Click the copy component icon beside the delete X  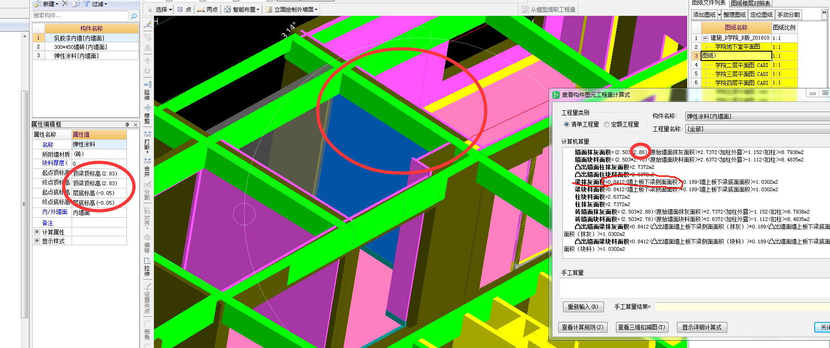[75, 4]
